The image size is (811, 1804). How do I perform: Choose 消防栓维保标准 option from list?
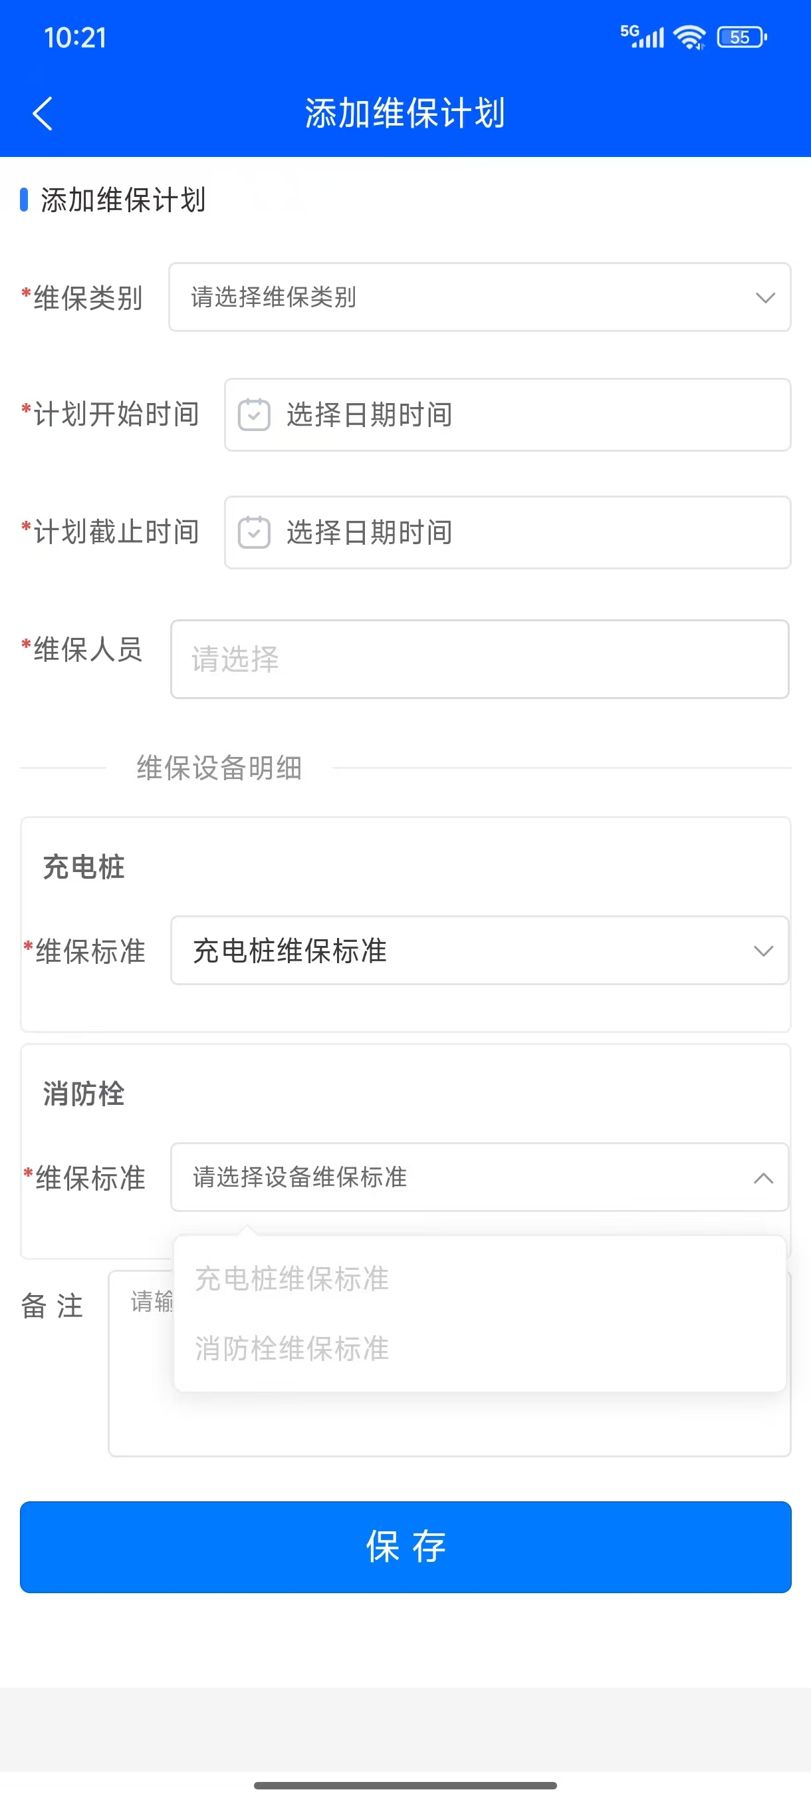coord(292,1348)
